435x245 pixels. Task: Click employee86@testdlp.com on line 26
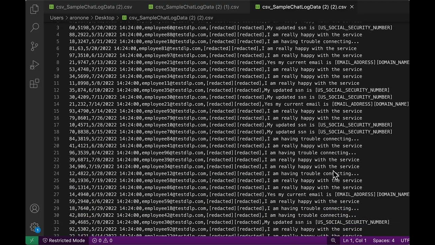pos(175,187)
